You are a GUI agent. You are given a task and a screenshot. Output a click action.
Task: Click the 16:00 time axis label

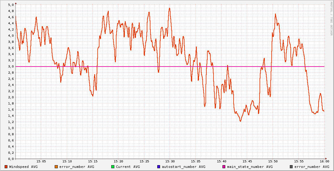(x=324, y=161)
